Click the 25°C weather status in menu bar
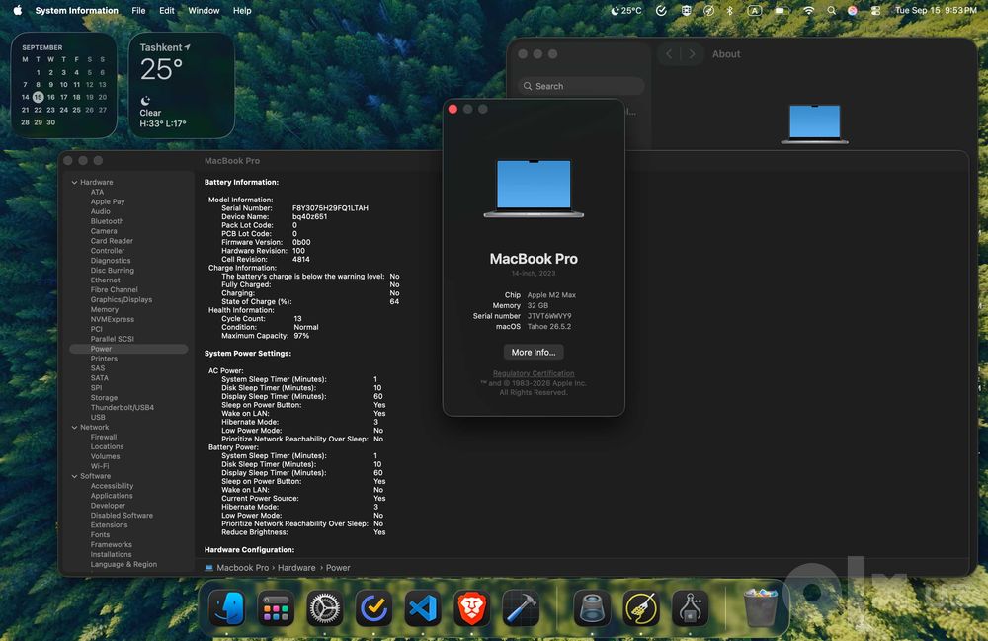This screenshot has height=641, width=988. point(625,10)
